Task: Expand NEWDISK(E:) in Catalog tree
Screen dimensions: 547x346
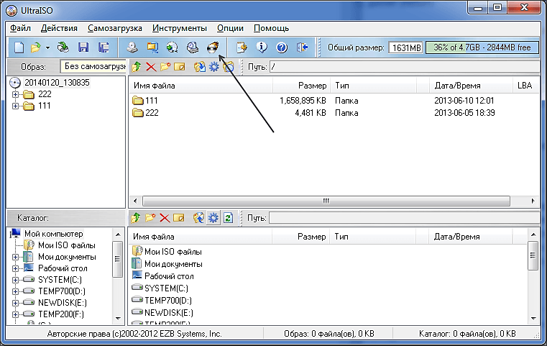Action: coord(15,303)
